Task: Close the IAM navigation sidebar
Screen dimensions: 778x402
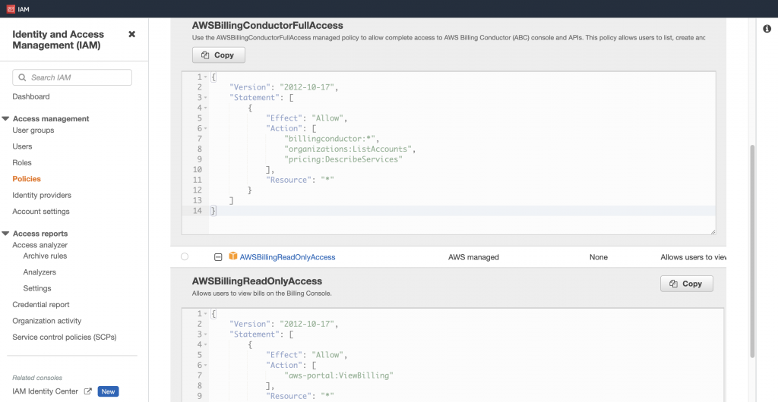Action: [131, 34]
